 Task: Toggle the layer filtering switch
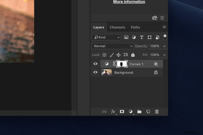165,37
